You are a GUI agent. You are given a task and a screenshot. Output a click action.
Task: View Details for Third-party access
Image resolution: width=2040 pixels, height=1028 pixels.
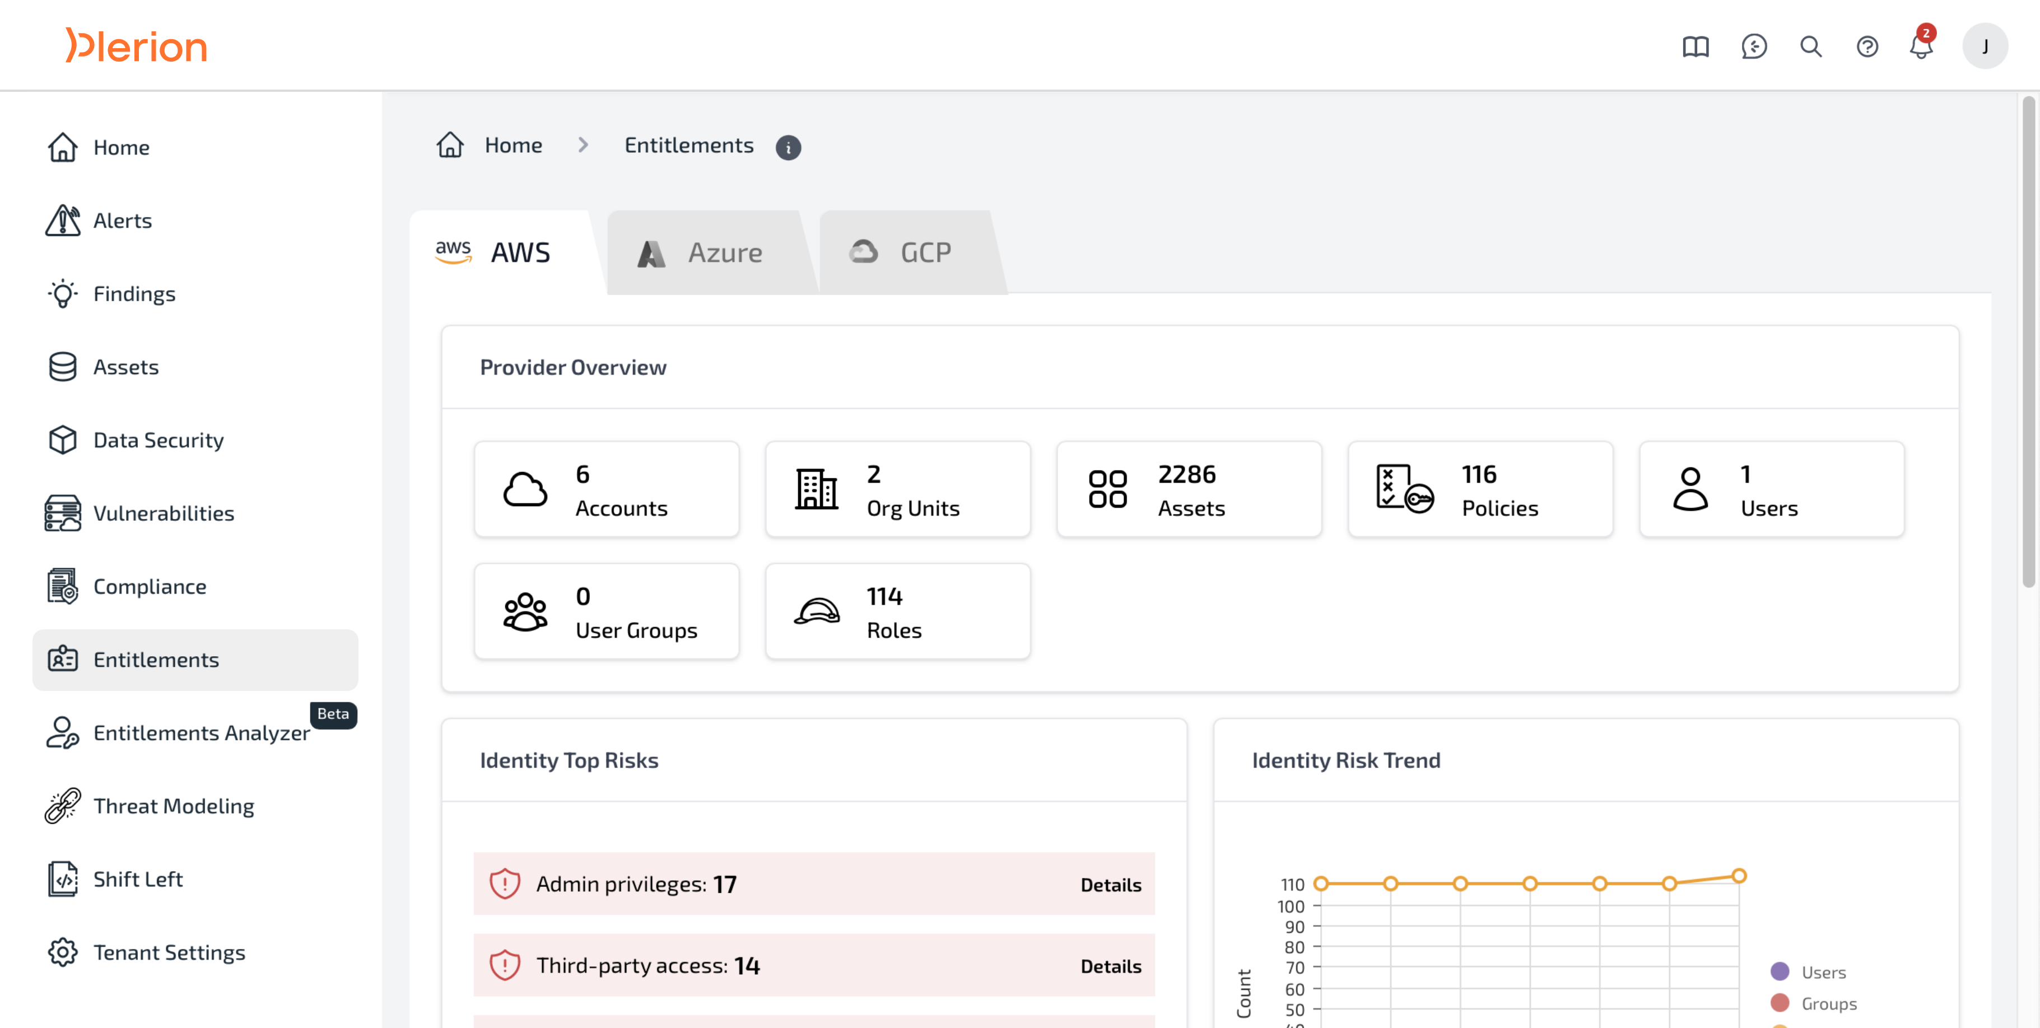[x=1110, y=966]
